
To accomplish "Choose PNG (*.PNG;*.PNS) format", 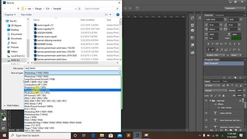I will pyautogui.click(x=34, y=120).
